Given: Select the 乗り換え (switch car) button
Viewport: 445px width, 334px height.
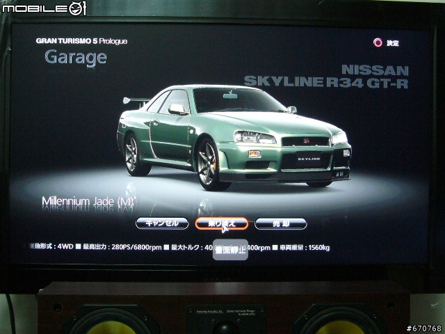Looking at the screenshot, I should pyautogui.click(x=222, y=223).
